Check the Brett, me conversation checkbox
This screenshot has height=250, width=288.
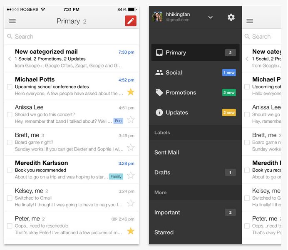click(x=10, y=142)
